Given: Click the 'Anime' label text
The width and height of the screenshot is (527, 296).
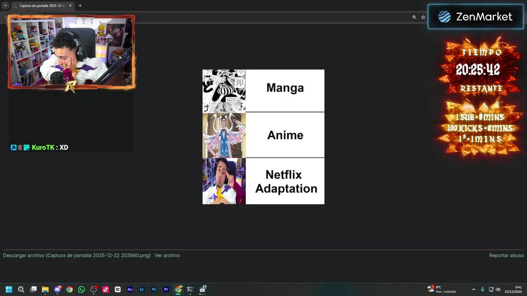Looking at the screenshot, I should coord(285,135).
